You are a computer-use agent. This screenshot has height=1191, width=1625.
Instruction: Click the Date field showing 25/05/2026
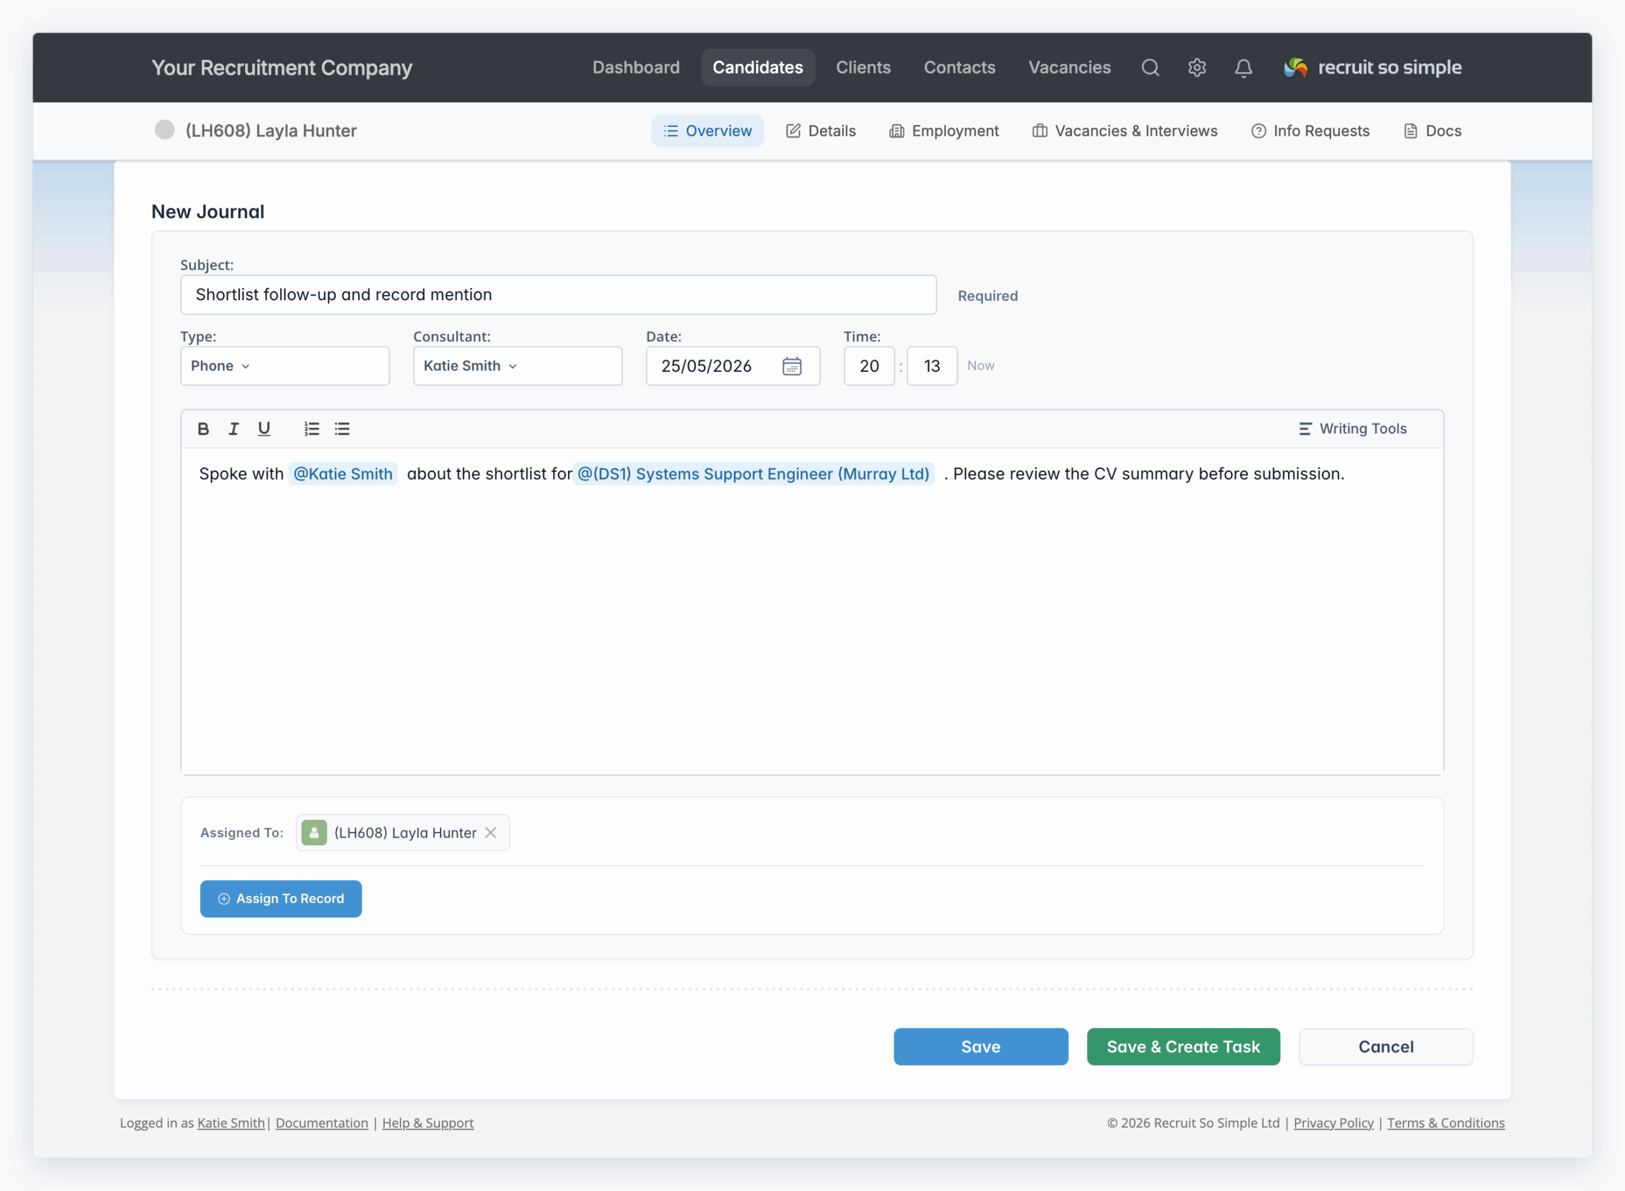pyautogui.click(x=733, y=366)
